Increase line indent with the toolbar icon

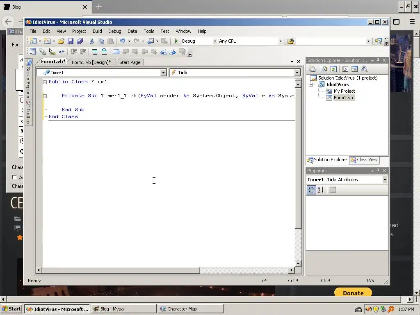click(x=83, y=52)
